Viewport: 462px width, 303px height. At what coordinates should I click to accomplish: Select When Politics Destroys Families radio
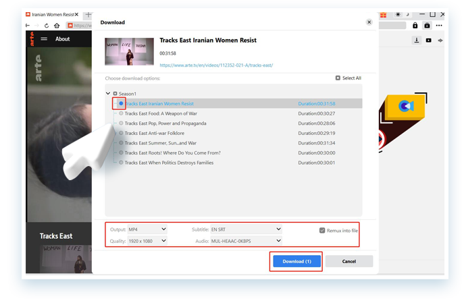[x=121, y=163]
